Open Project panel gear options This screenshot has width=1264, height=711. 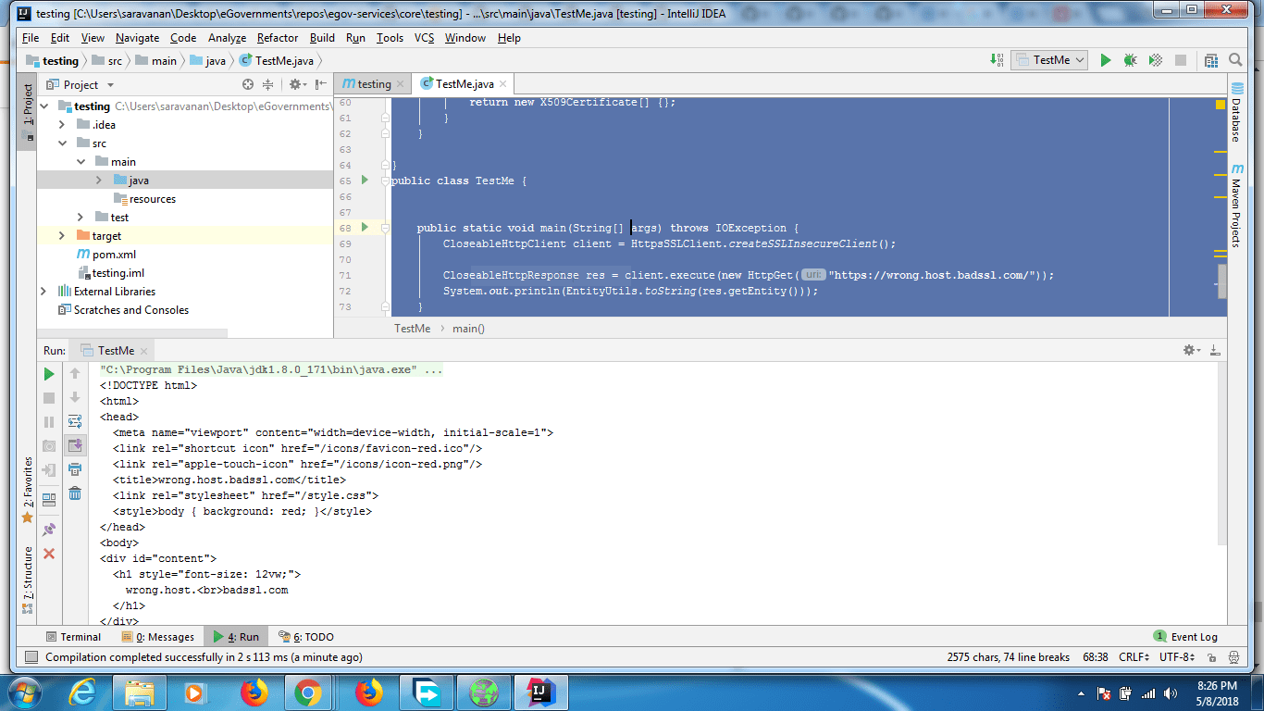tap(296, 84)
